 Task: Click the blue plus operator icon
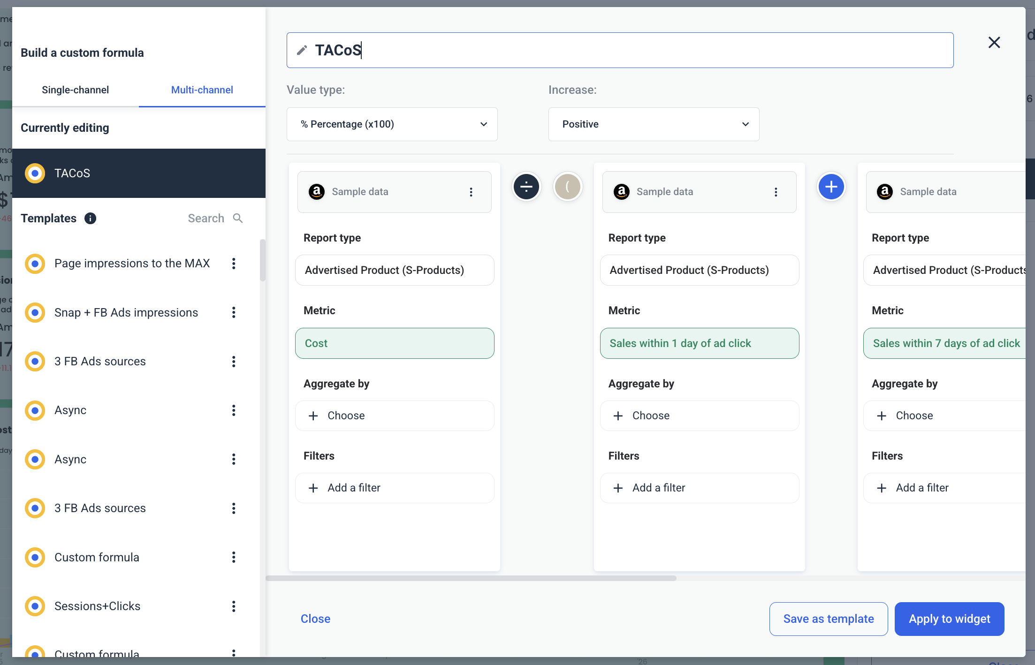coord(831,187)
